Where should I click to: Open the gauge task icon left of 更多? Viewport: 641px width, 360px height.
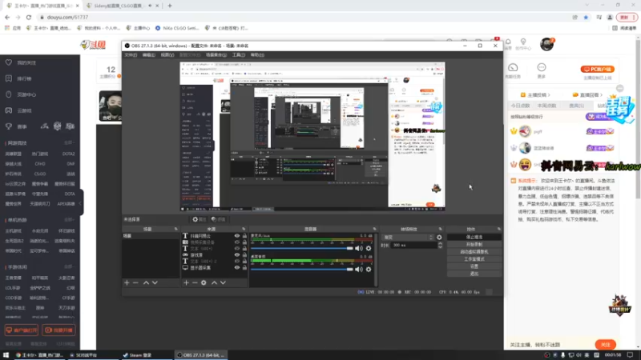click(x=513, y=67)
